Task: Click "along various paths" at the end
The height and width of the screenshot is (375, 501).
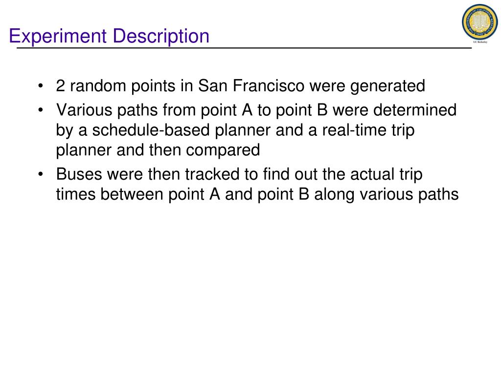Action: (387, 194)
